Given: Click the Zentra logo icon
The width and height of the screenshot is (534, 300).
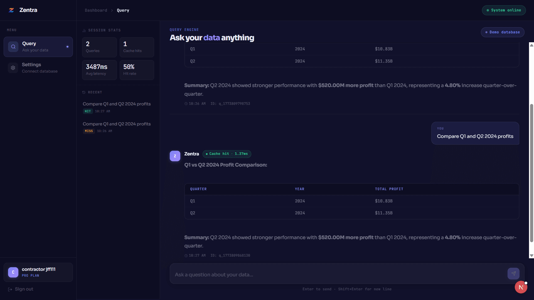Looking at the screenshot, I should tap(11, 10).
